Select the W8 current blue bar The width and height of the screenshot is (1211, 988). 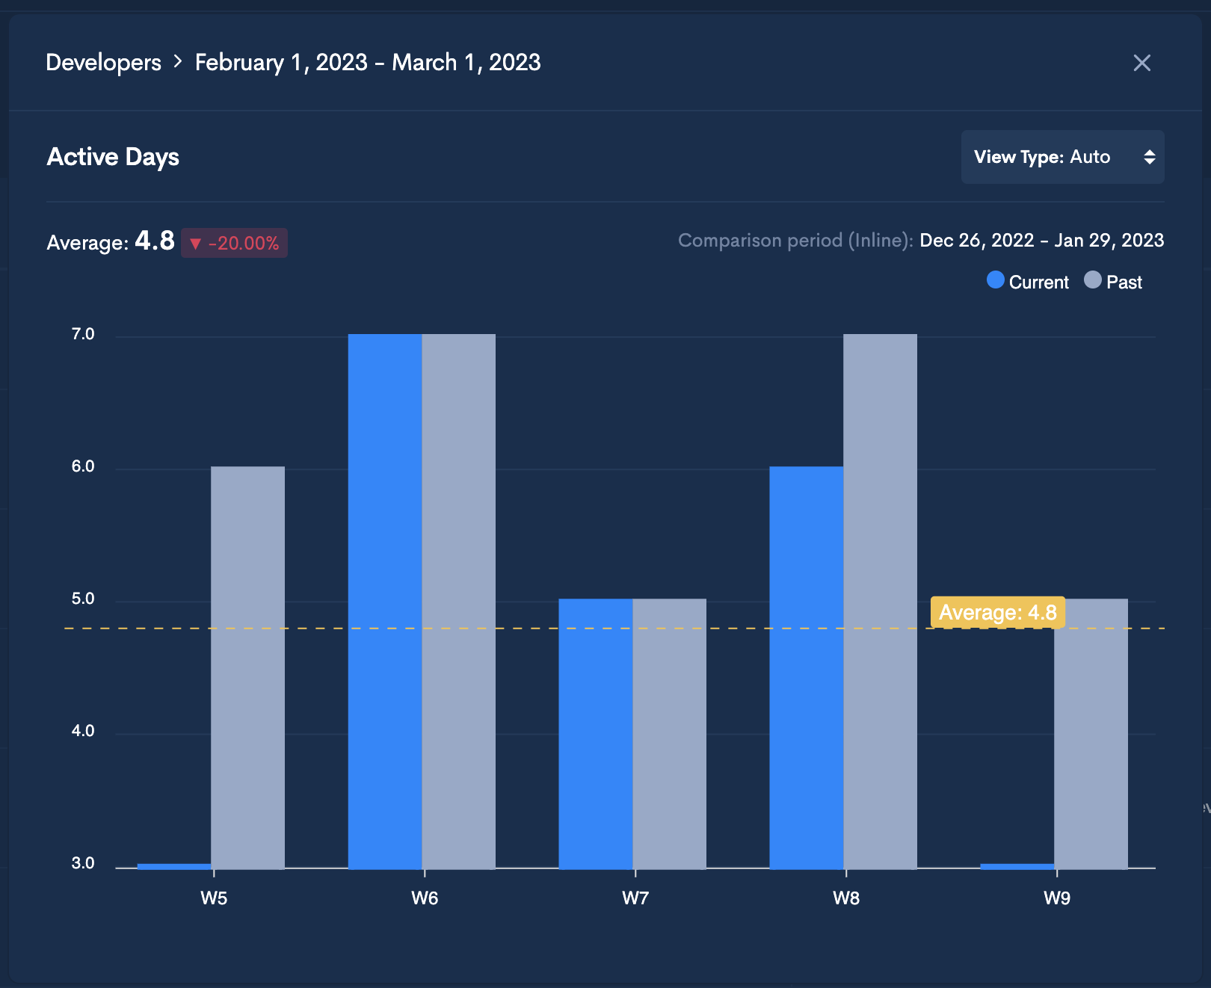click(807, 667)
